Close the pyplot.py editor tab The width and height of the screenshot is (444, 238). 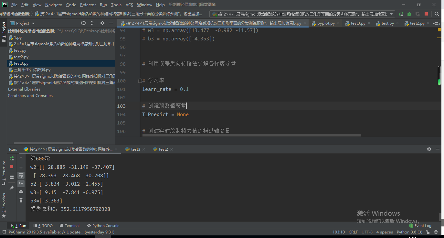pos(338,23)
